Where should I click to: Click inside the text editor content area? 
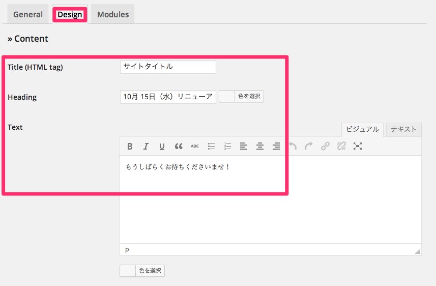click(x=271, y=199)
